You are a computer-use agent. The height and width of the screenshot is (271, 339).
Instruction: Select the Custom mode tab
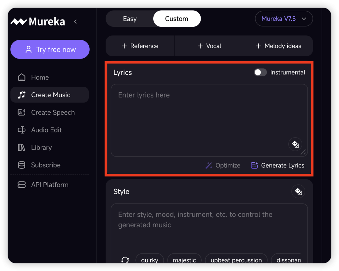point(177,19)
